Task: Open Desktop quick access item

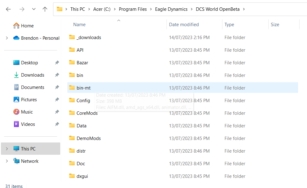Action: [29, 62]
